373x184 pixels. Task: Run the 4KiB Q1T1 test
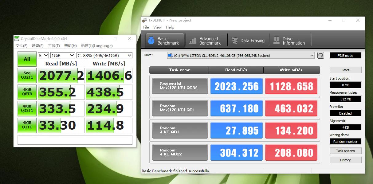pyautogui.click(x=27, y=125)
